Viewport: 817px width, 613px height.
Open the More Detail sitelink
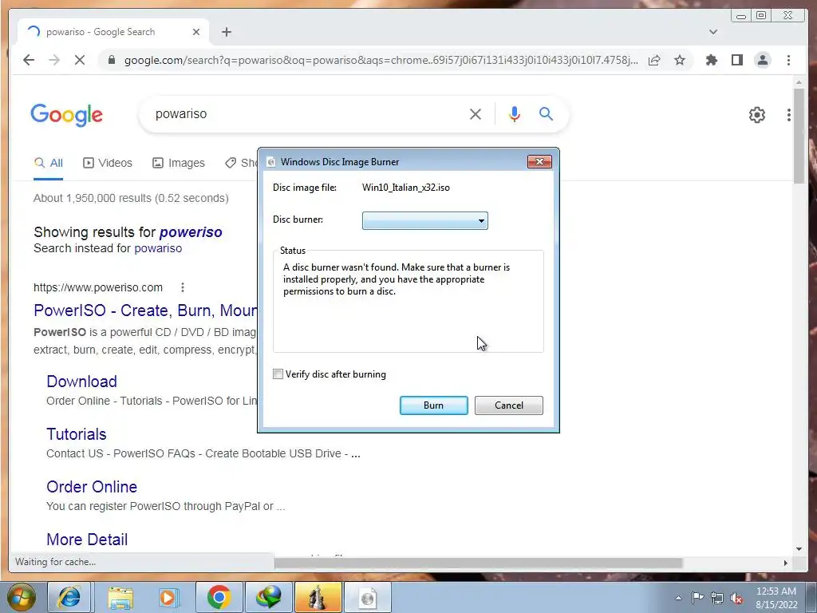(x=87, y=540)
